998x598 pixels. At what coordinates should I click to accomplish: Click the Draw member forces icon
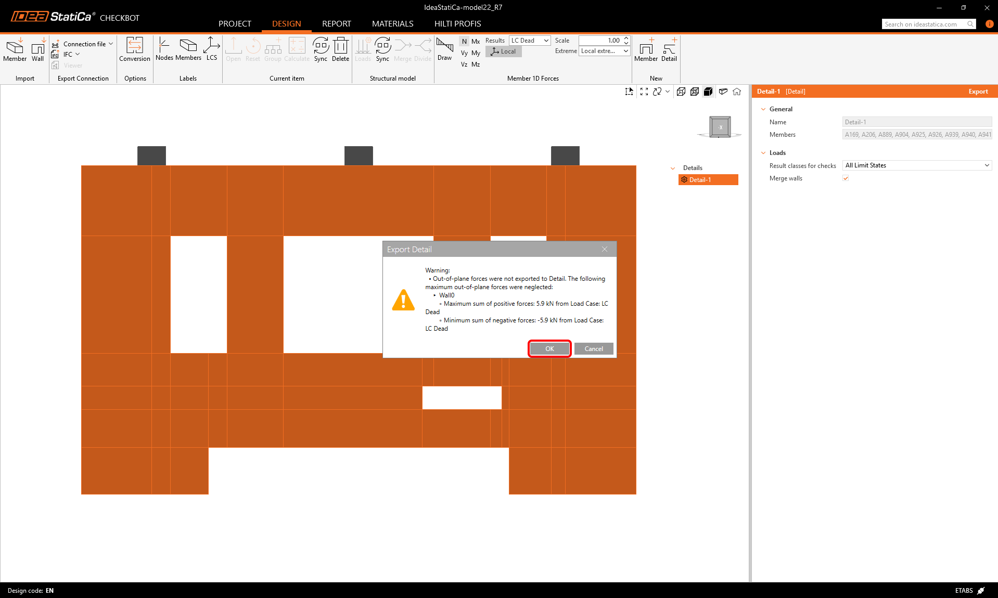point(444,49)
